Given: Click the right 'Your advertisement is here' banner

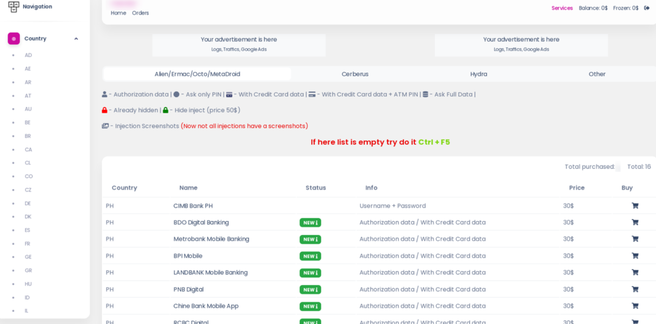Looking at the screenshot, I should tap(521, 45).
